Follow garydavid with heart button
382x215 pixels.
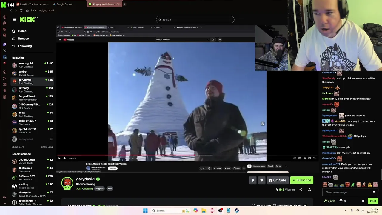(262, 180)
